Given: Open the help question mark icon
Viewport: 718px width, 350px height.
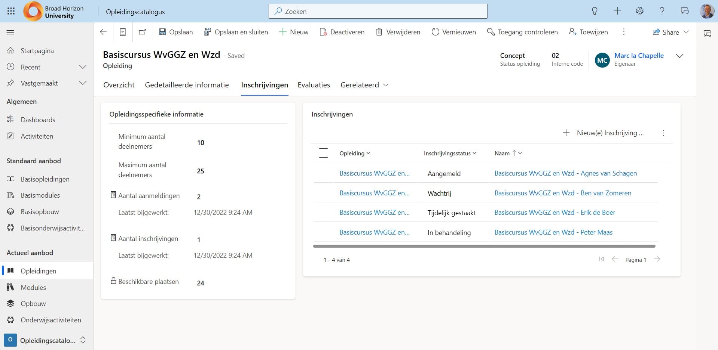Looking at the screenshot, I should click(662, 11).
